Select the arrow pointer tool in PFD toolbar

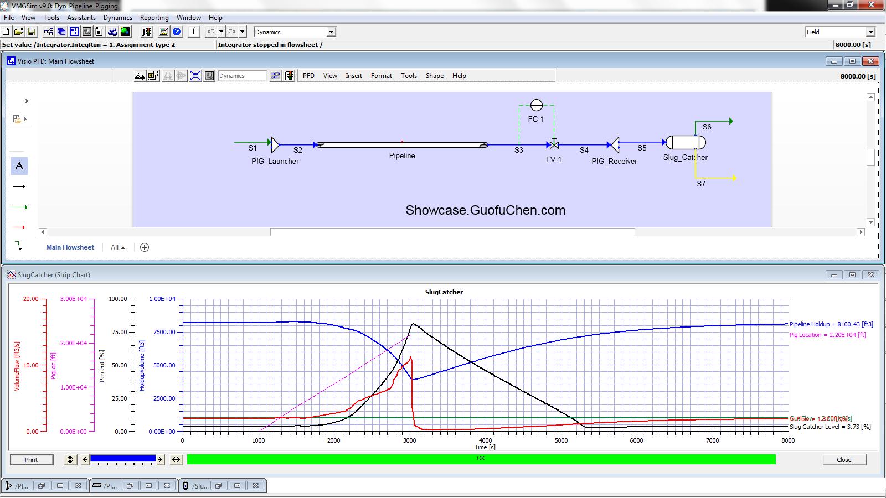point(140,76)
